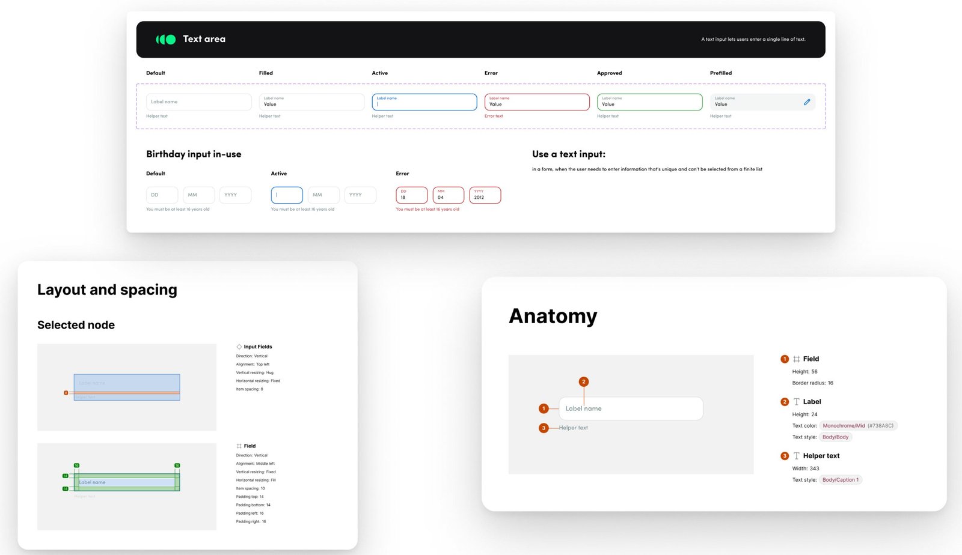
Task: Click the Approved state green-bordered Value input
Action: click(x=650, y=102)
